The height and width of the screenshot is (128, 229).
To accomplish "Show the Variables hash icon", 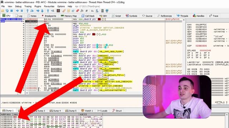I will 87,11.
